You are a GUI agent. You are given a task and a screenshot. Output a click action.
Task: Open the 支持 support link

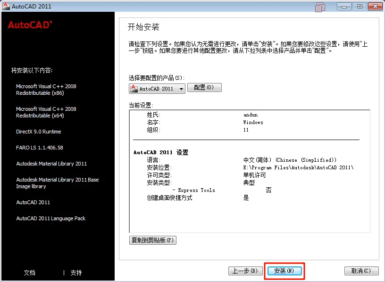pos(76,273)
